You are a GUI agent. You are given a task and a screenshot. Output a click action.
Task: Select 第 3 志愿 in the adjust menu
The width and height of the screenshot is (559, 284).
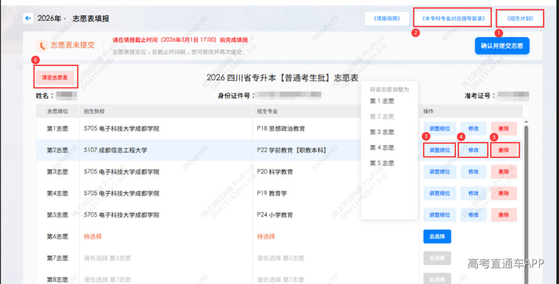point(382,132)
